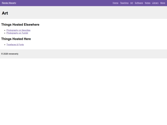The height and width of the screenshot is (125, 167).
Task: Open Photography on Neocities link
Action: pos(18,30)
